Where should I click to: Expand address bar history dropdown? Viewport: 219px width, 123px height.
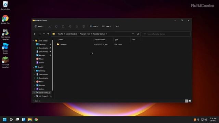[133, 34]
